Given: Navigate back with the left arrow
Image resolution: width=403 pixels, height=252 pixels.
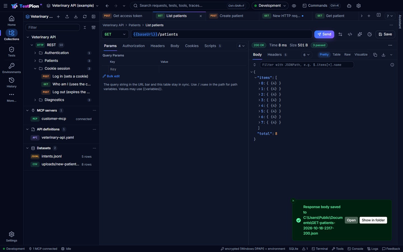Looking at the screenshot, I should point(107,6).
